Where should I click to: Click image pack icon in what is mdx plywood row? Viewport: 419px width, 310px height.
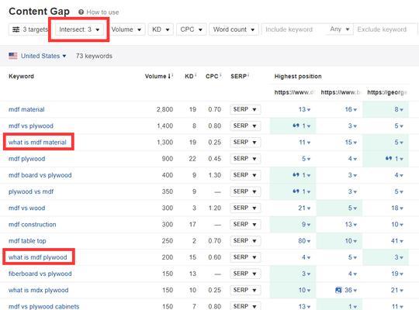(x=338, y=290)
